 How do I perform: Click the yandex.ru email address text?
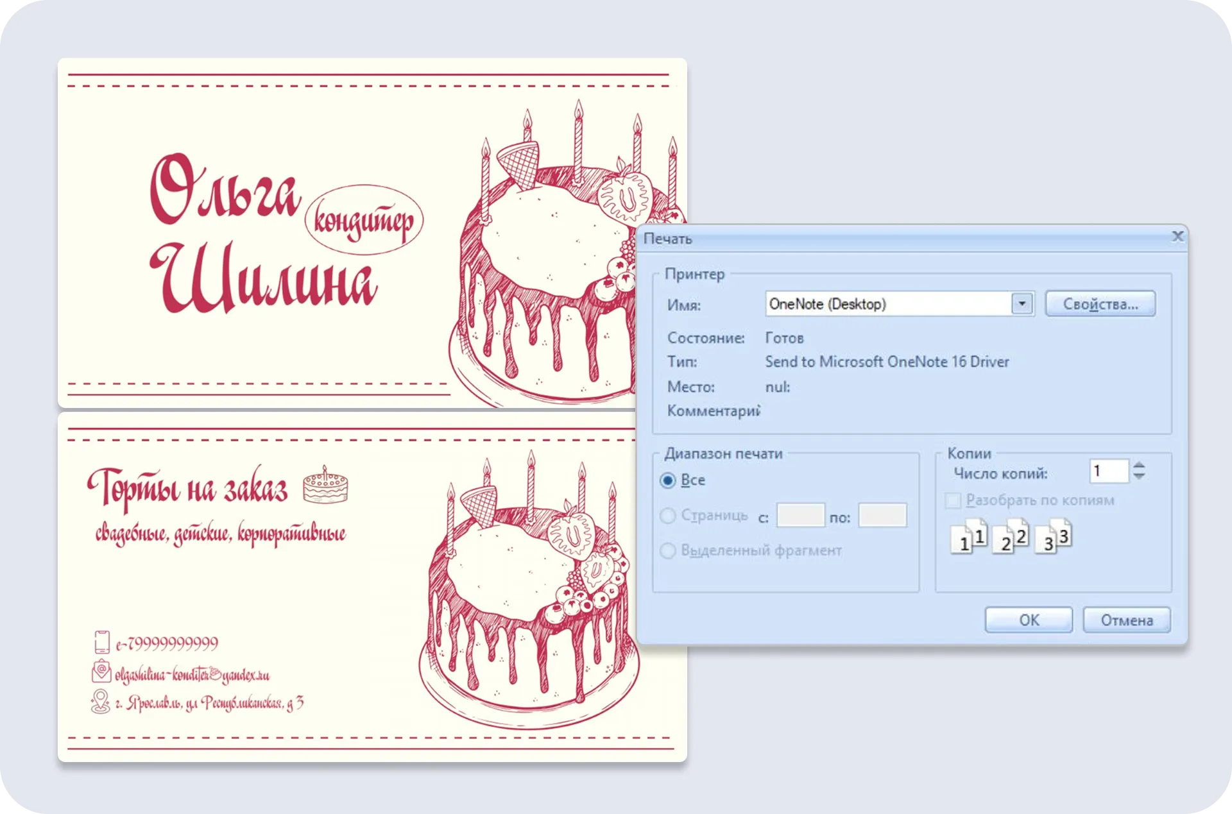[192, 674]
